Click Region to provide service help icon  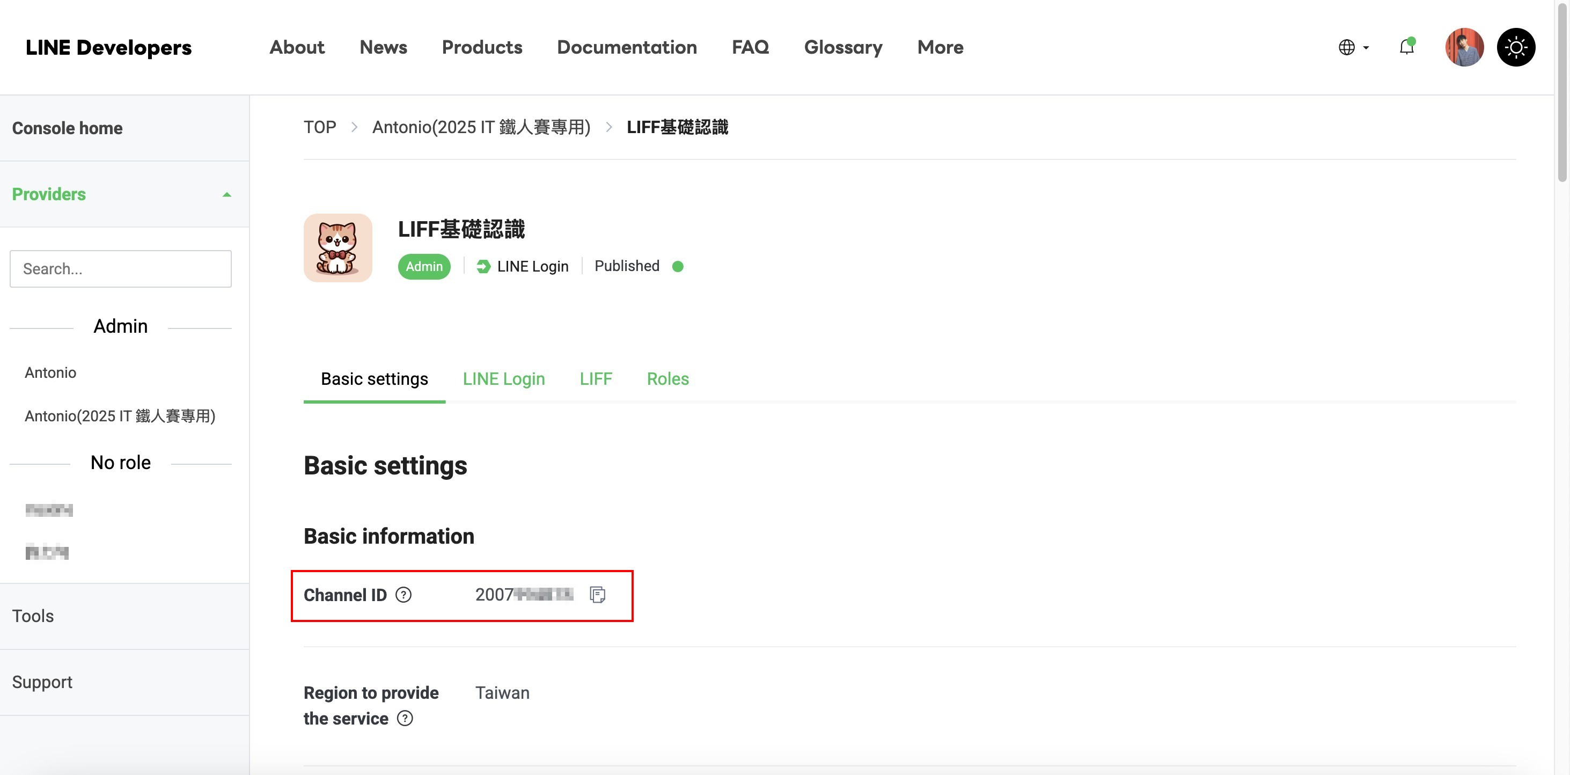(405, 718)
